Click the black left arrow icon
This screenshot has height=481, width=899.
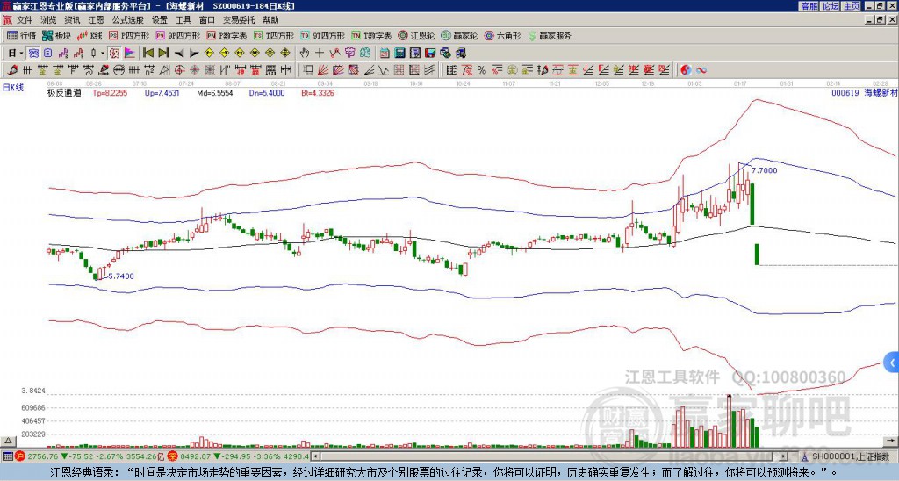179,54
